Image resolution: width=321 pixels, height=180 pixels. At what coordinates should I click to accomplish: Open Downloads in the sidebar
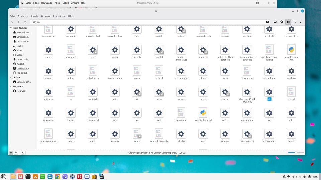coord(22,59)
